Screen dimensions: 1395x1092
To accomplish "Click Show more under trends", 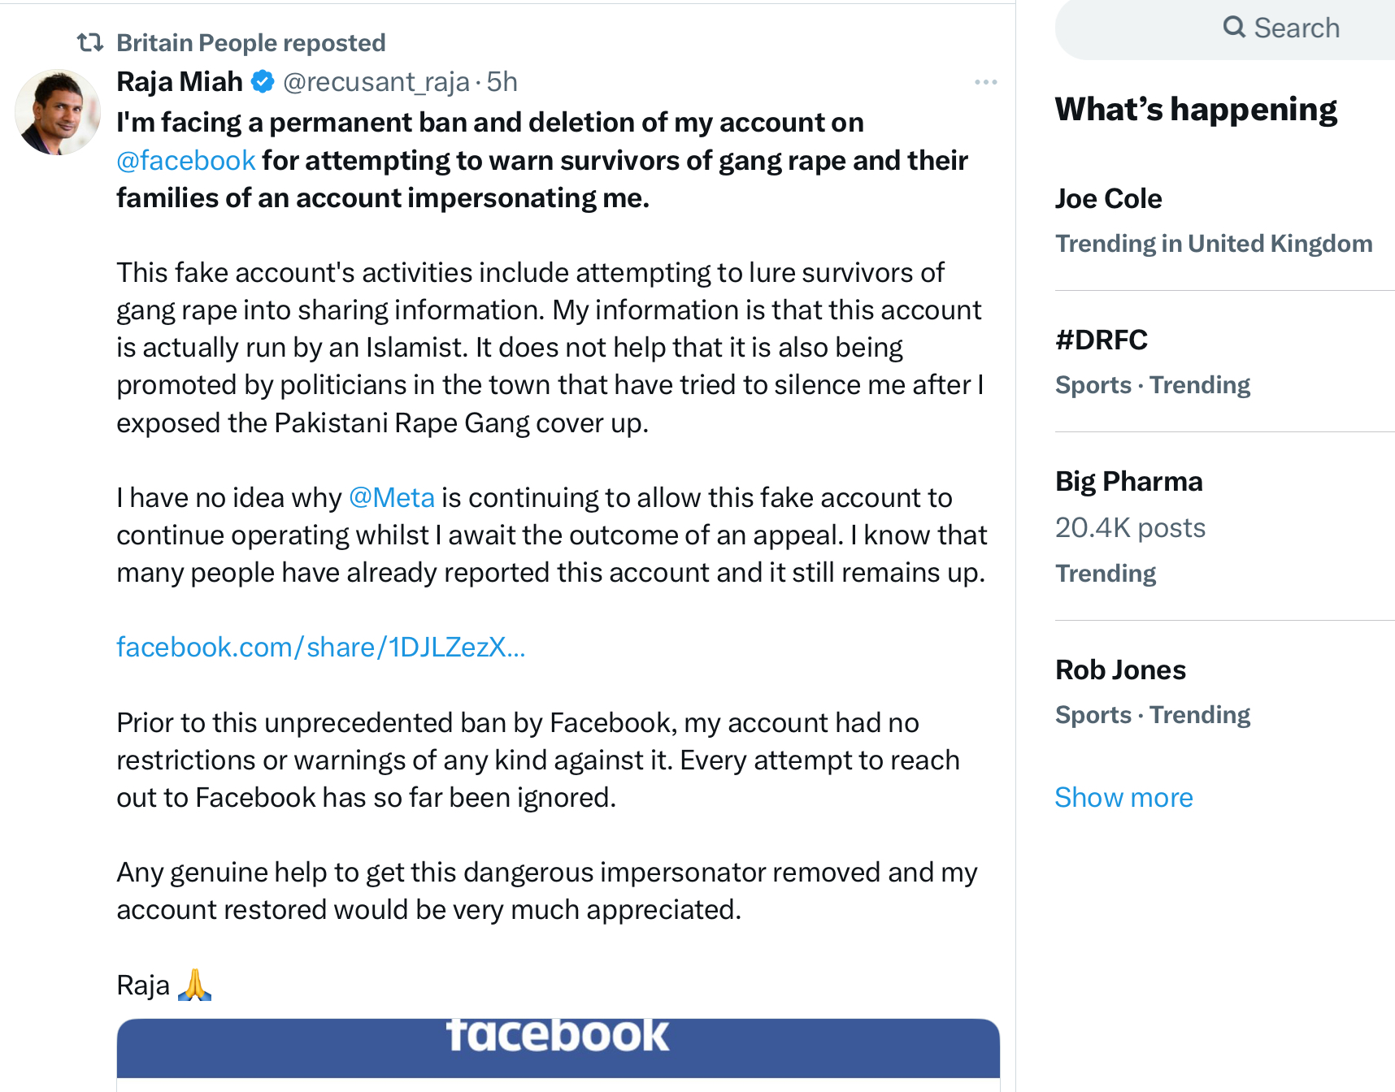I will 1123,798.
